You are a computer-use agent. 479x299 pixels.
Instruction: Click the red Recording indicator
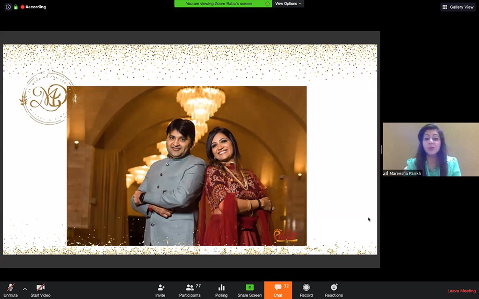tap(33, 7)
